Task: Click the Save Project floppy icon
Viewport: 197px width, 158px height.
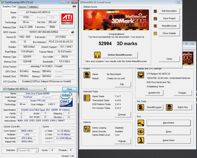Action: tap(155, 18)
